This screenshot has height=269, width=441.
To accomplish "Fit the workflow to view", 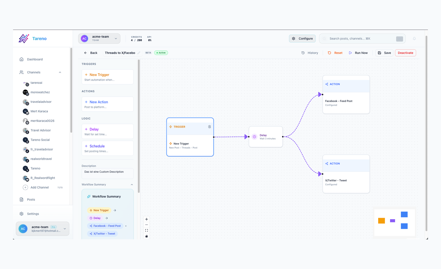I will 146,230.
